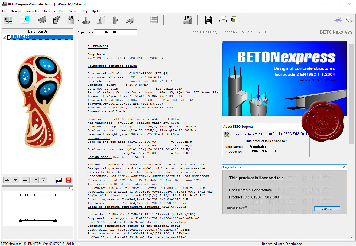
Task: Open the Design menu
Action: [x=16, y=11]
